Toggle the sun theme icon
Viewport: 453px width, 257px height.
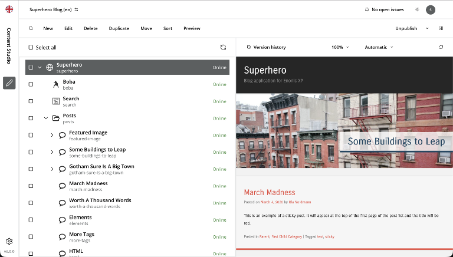pyautogui.click(x=417, y=9)
